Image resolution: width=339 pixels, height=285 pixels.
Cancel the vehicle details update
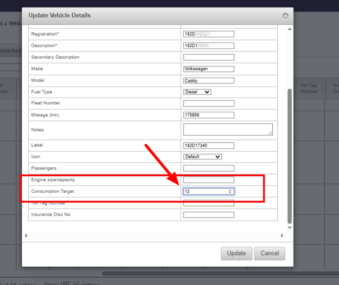(x=269, y=253)
